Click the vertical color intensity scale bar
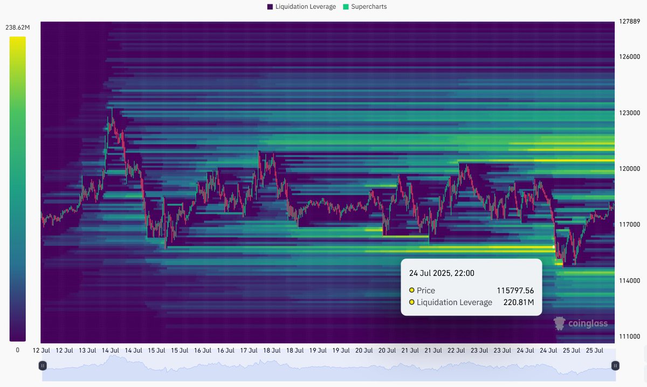The width and height of the screenshot is (647, 387). (x=18, y=189)
